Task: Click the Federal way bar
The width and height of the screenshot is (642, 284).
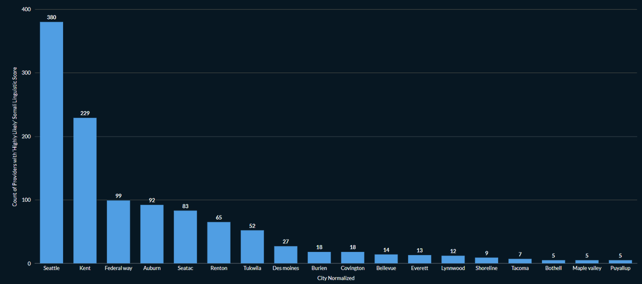Action: 118,232
